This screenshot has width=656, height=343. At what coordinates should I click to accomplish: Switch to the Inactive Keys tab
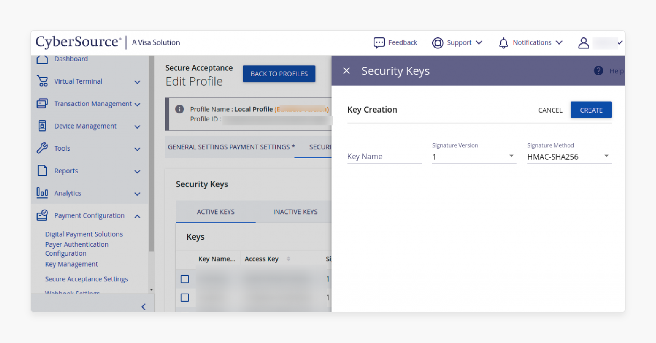(x=295, y=212)
